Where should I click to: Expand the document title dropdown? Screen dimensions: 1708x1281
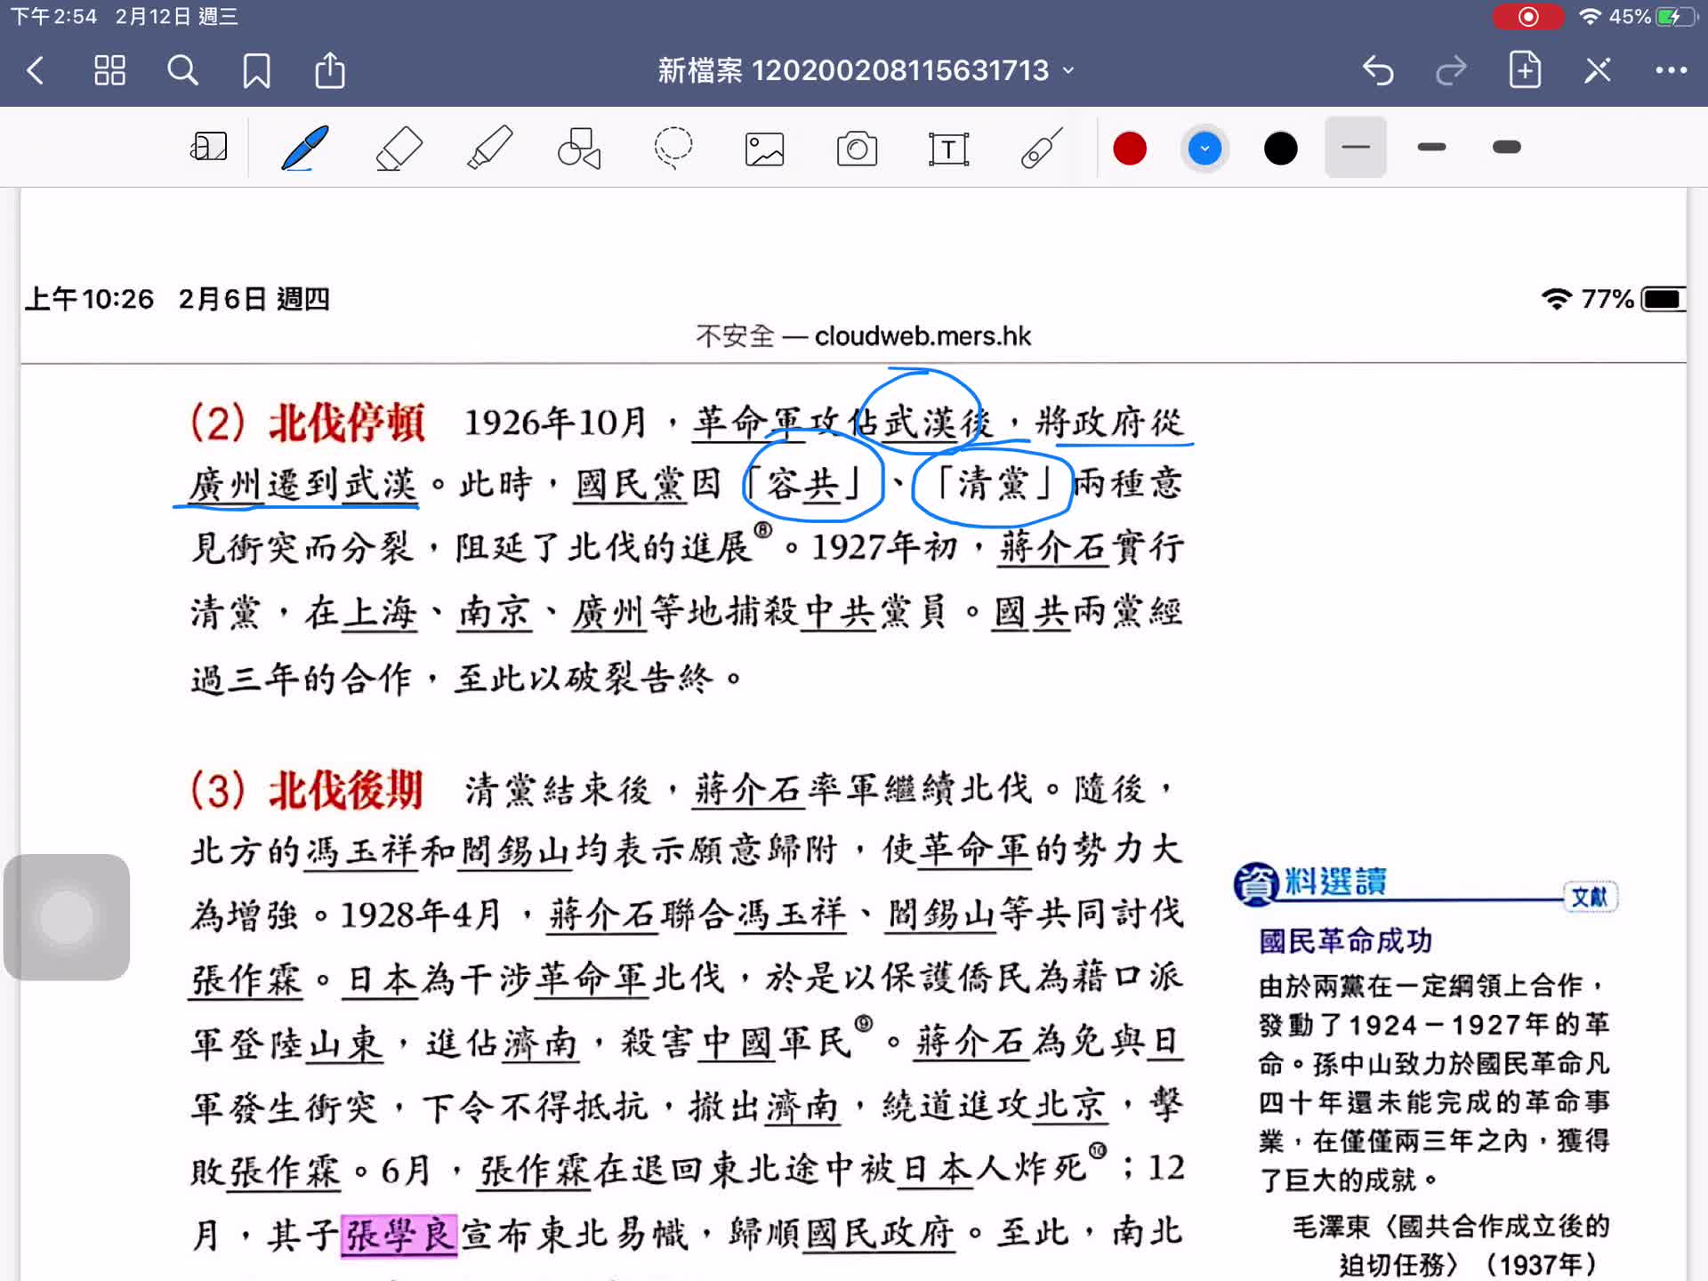pos(1069,70)
